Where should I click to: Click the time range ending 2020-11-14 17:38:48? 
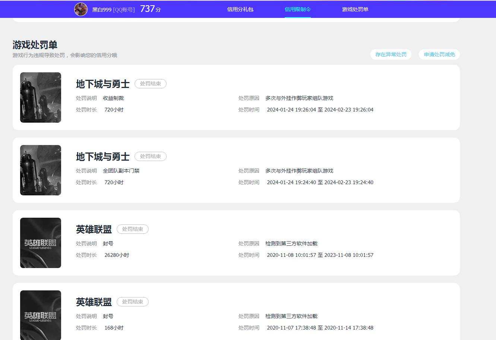320,328
